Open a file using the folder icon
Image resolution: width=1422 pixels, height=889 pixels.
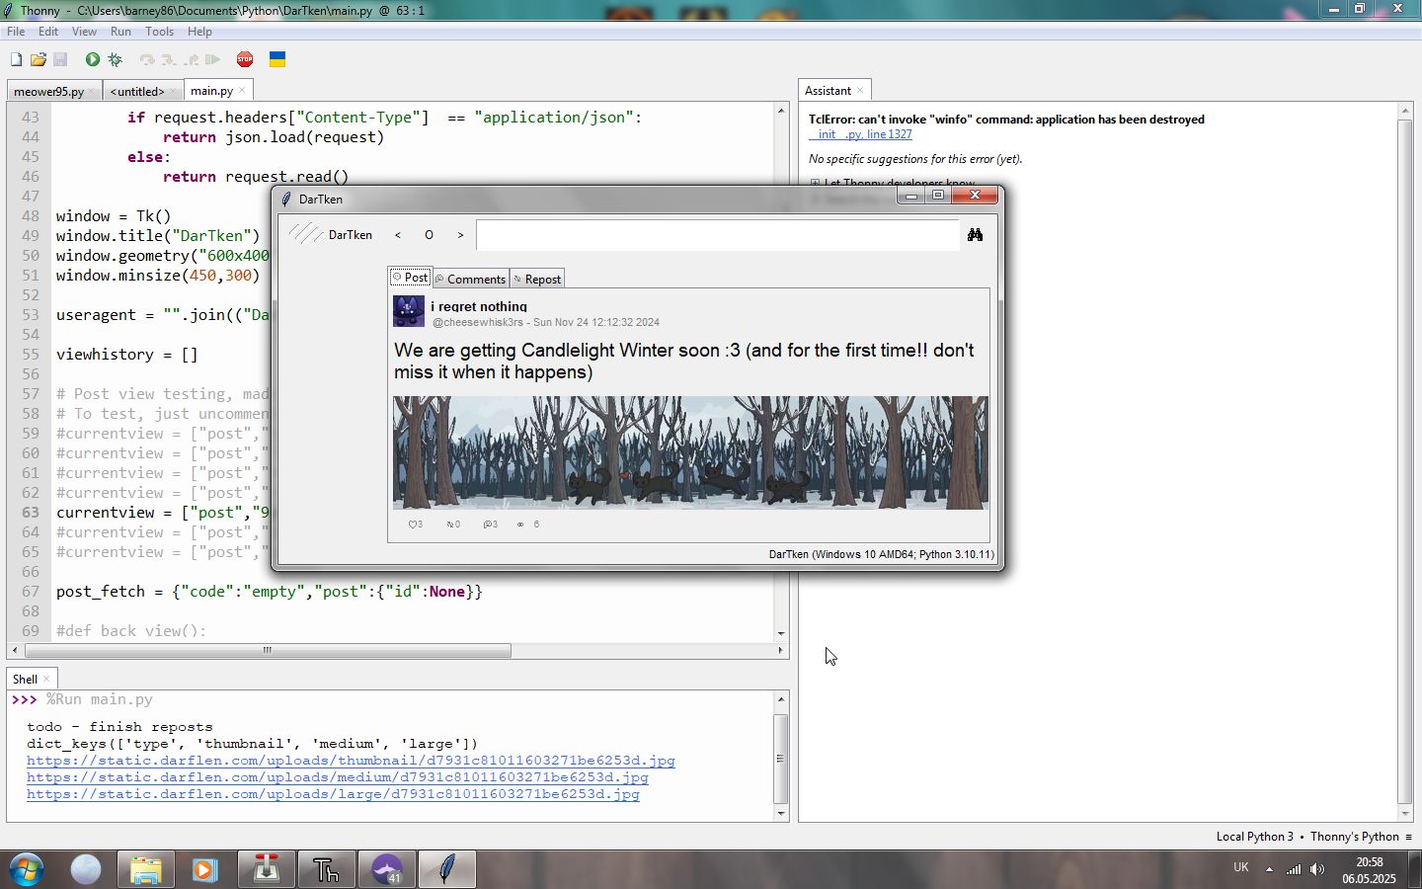click(x=38, y=60)
